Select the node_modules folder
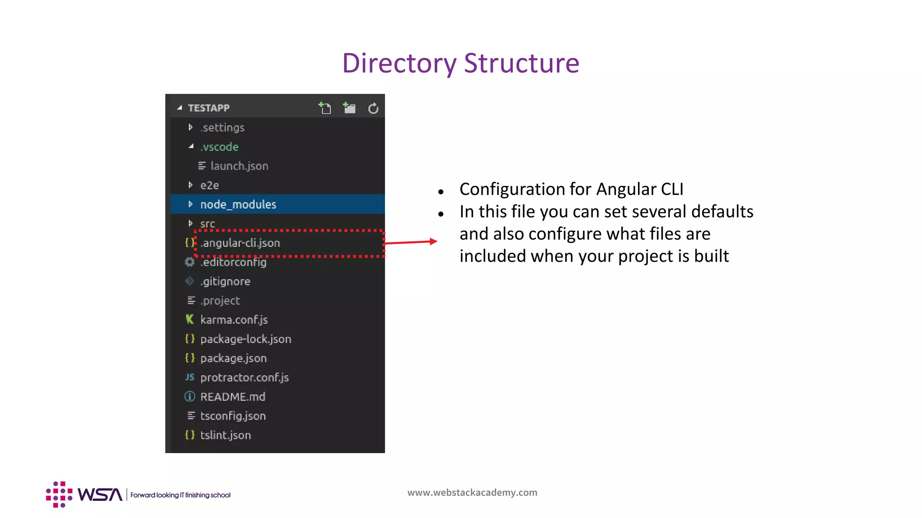The image size is (922, 518). (x=238, y=205)
